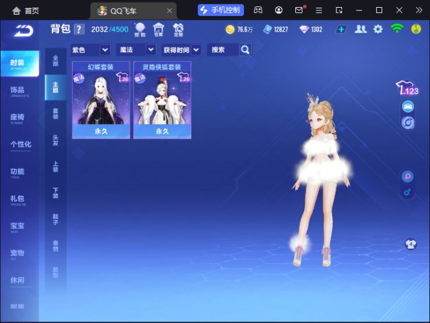Select the 饰品 ornaments category
The image size is (430, 323).
(20, 91)
